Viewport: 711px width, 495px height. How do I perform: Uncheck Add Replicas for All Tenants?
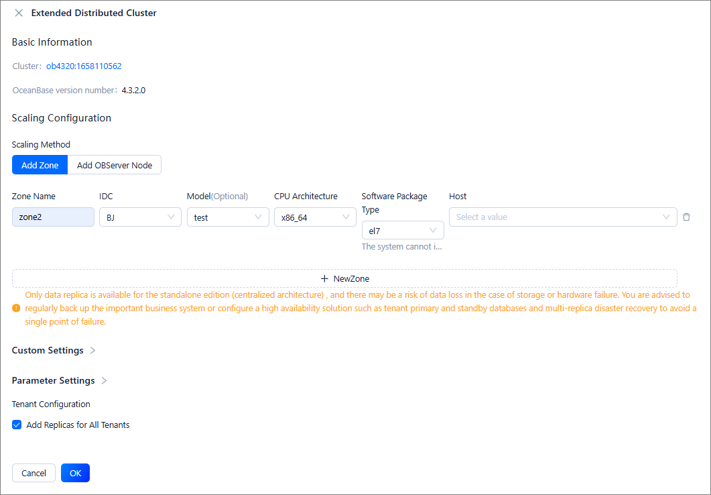click(17, 425)
